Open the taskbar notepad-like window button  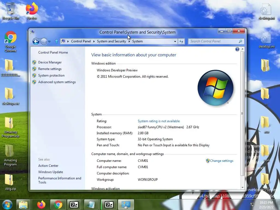(x=91, y=205)
